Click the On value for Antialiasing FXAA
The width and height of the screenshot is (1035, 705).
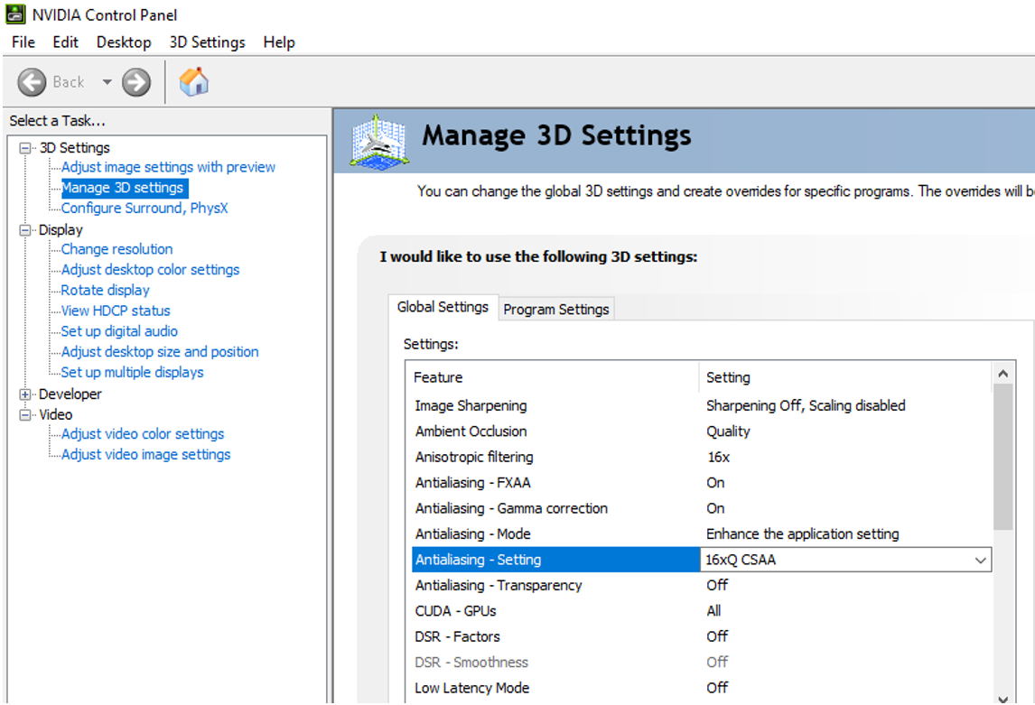(715, 483)
